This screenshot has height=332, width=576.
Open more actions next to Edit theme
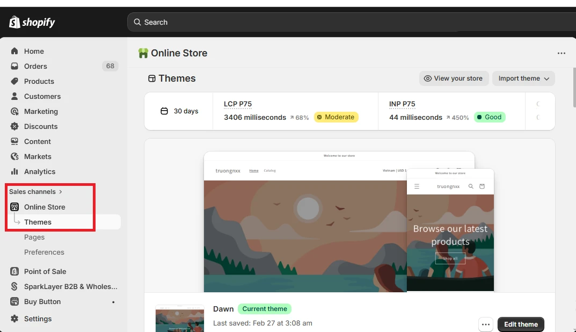coord(486,324)
